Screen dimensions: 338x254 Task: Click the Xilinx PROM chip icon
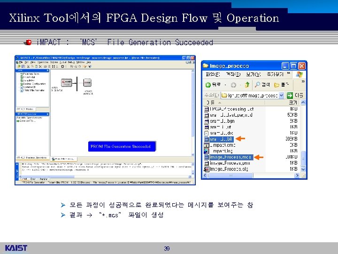66,83
